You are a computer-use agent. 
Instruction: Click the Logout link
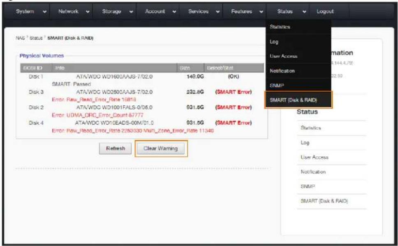click(x=325, y=12)
